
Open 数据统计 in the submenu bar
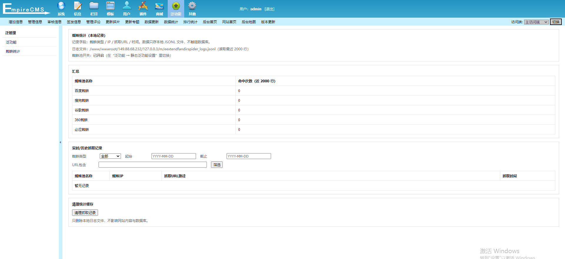[x=171, y=22]
